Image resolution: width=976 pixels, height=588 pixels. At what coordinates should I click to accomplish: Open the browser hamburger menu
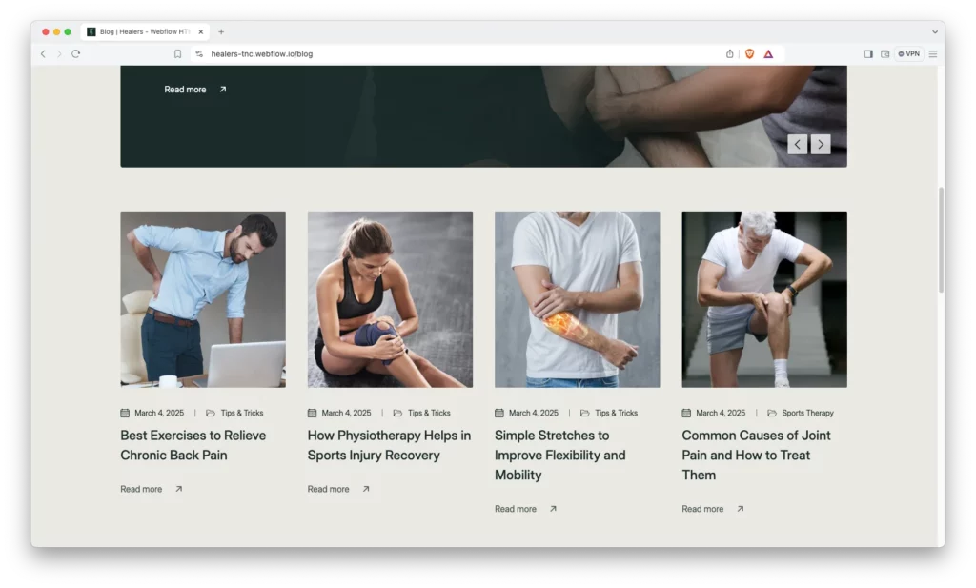932,54
